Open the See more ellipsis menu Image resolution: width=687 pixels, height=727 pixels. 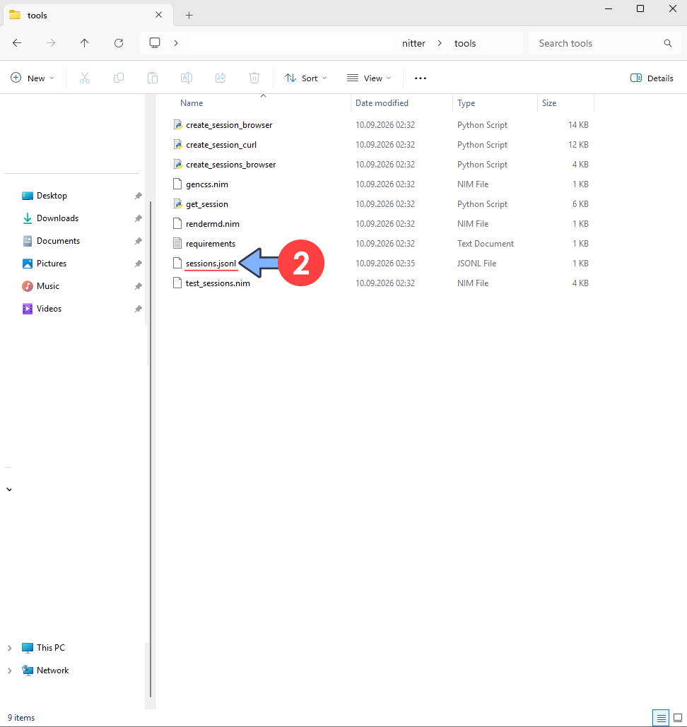click(x=421, y=78)
